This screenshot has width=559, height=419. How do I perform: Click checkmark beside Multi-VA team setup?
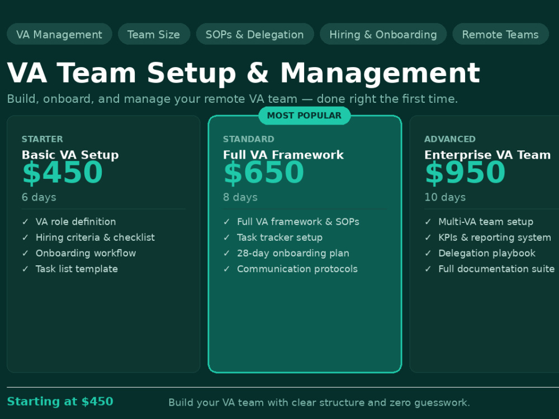tap(428, 222)
